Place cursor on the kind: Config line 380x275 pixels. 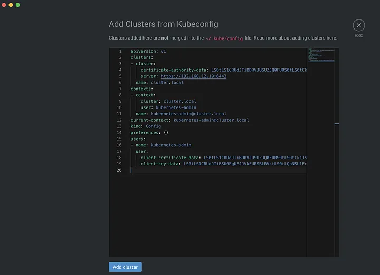pyautogui.click(x=146, y=126)
